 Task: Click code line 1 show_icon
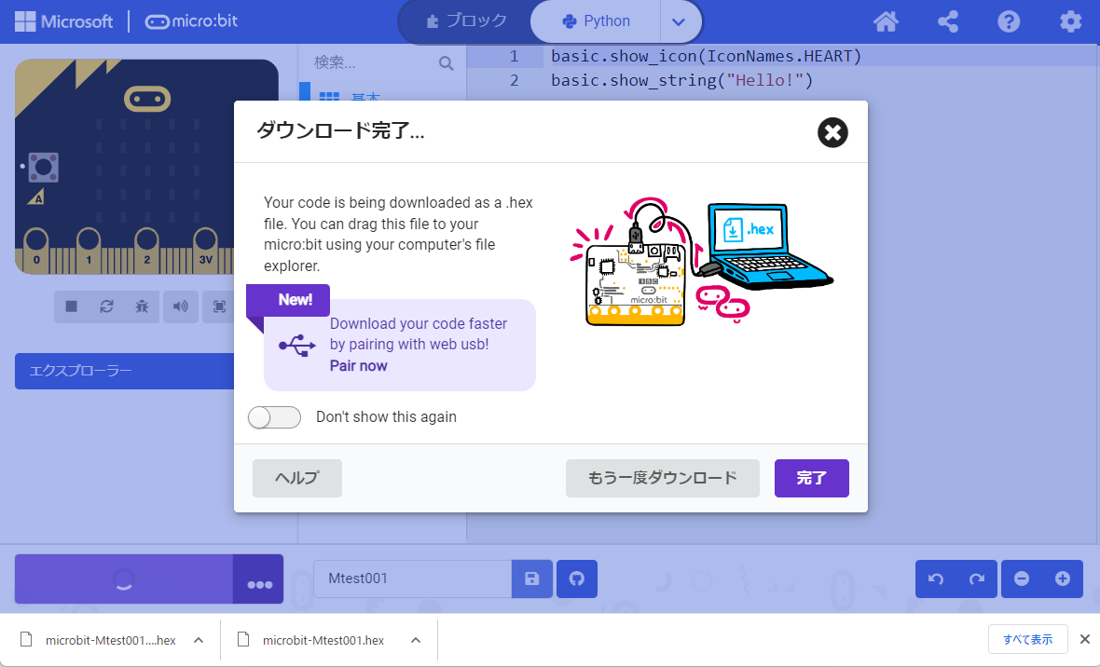click(706, 56)
